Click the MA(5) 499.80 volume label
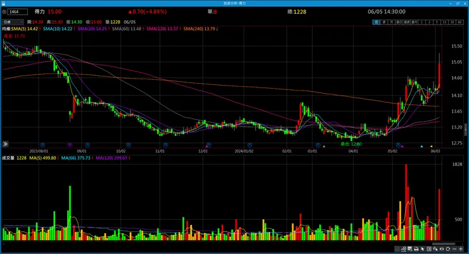This screenshot has width=469, height=254. (x=42, y=158)
